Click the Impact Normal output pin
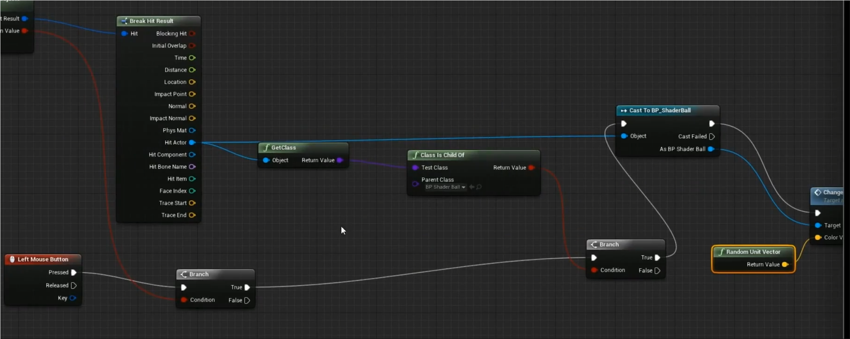This screenshot has height=339, width=850. pyautogui.click(x=192, y=118)
